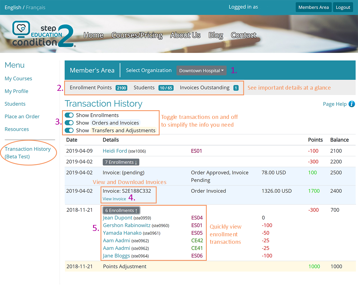Collapse the 6 Enrollments group
358x285 pixels.
121,210
